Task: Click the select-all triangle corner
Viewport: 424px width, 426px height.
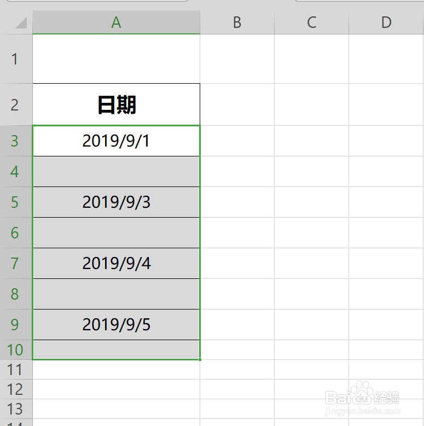Action: coord(21,22)
